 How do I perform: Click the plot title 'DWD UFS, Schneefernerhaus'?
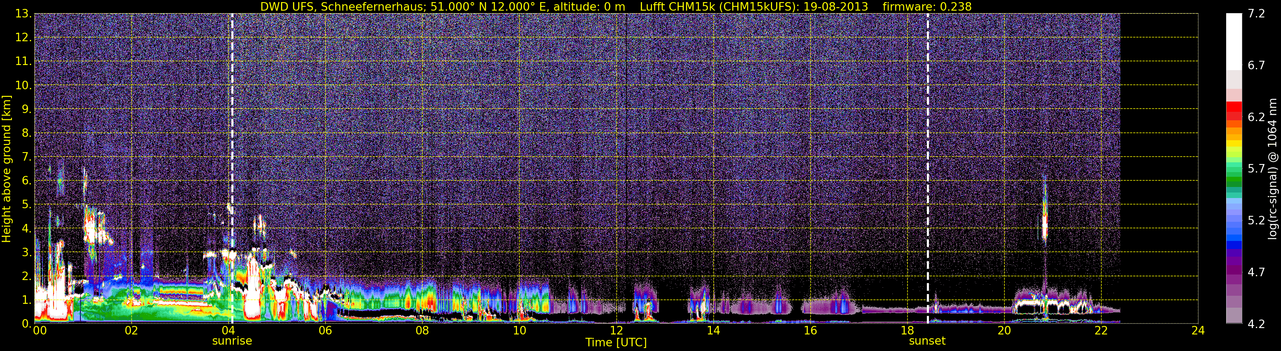coord(343,6)
